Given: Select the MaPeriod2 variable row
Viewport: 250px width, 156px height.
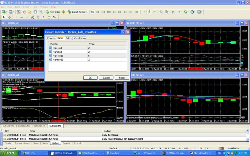Looking at the screenshot, I should pos(88,59).
